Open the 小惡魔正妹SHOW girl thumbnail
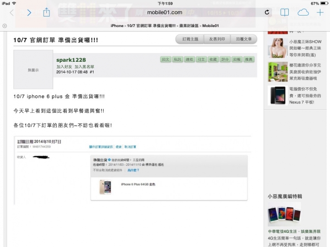This screenshot has height=247, width=330. pos(278,48)
